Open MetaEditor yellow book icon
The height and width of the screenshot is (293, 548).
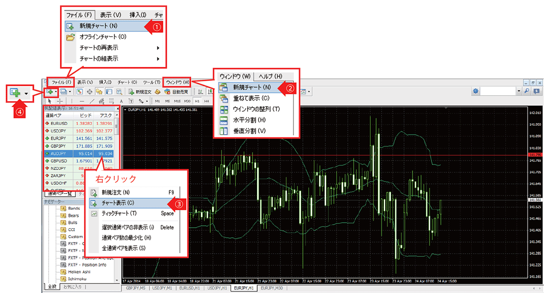[157, 92]
